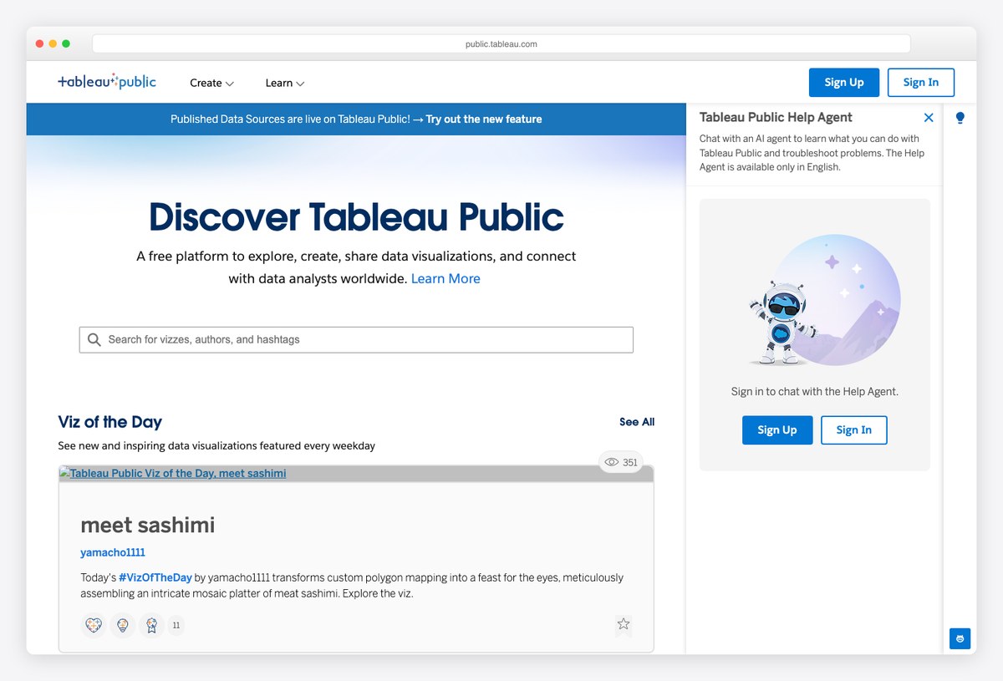Screen dimensions: 1003x681
Task: Click the Help Agent robot icon at the sidebar bottom
Action: (x=960, y=638)
